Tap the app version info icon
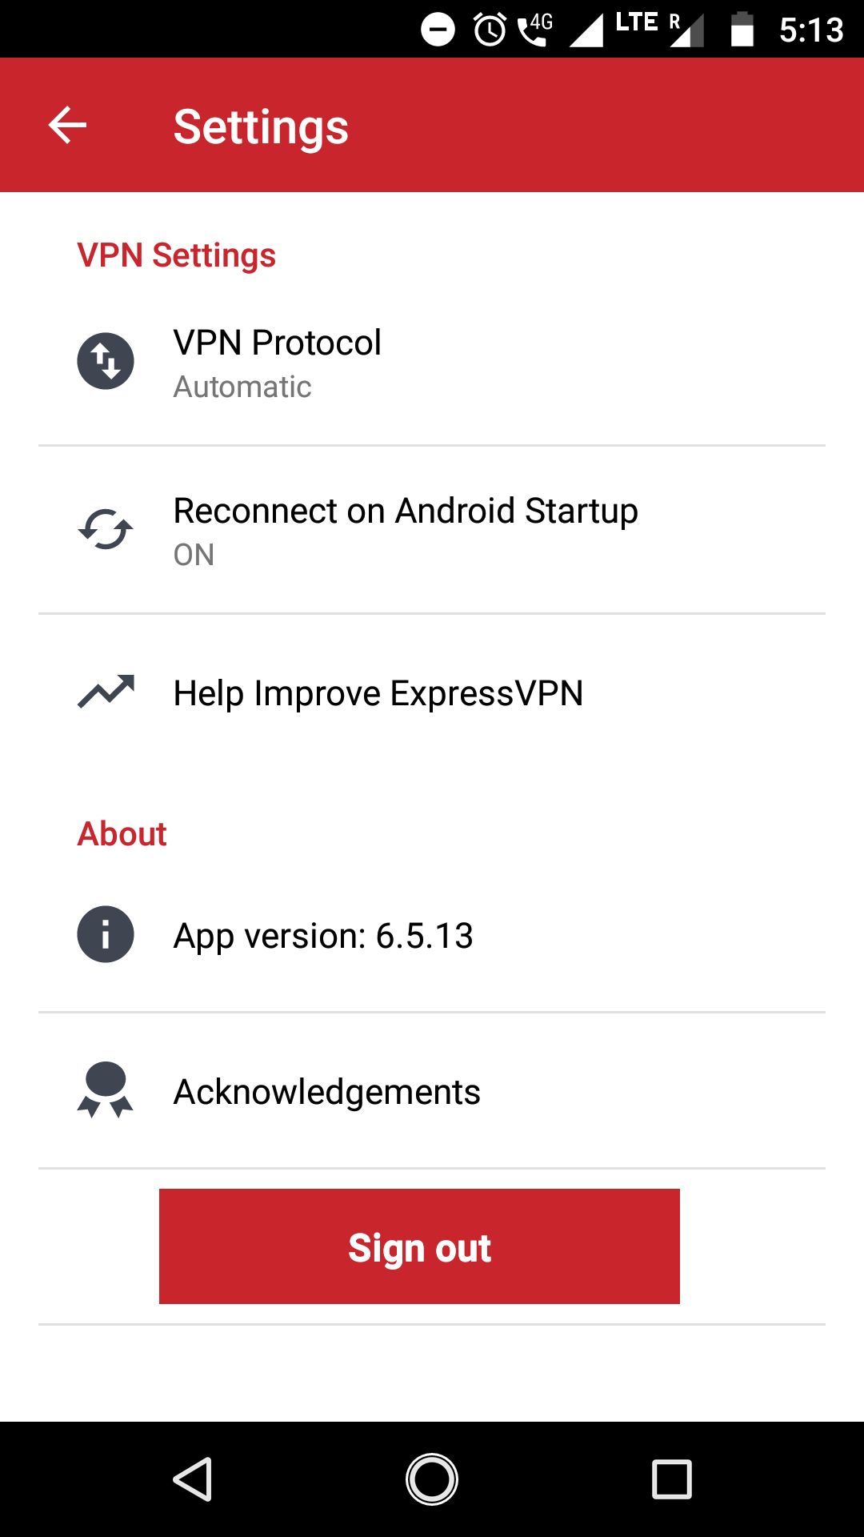The width and height of the screenshot is (864, 1537). 106,934
